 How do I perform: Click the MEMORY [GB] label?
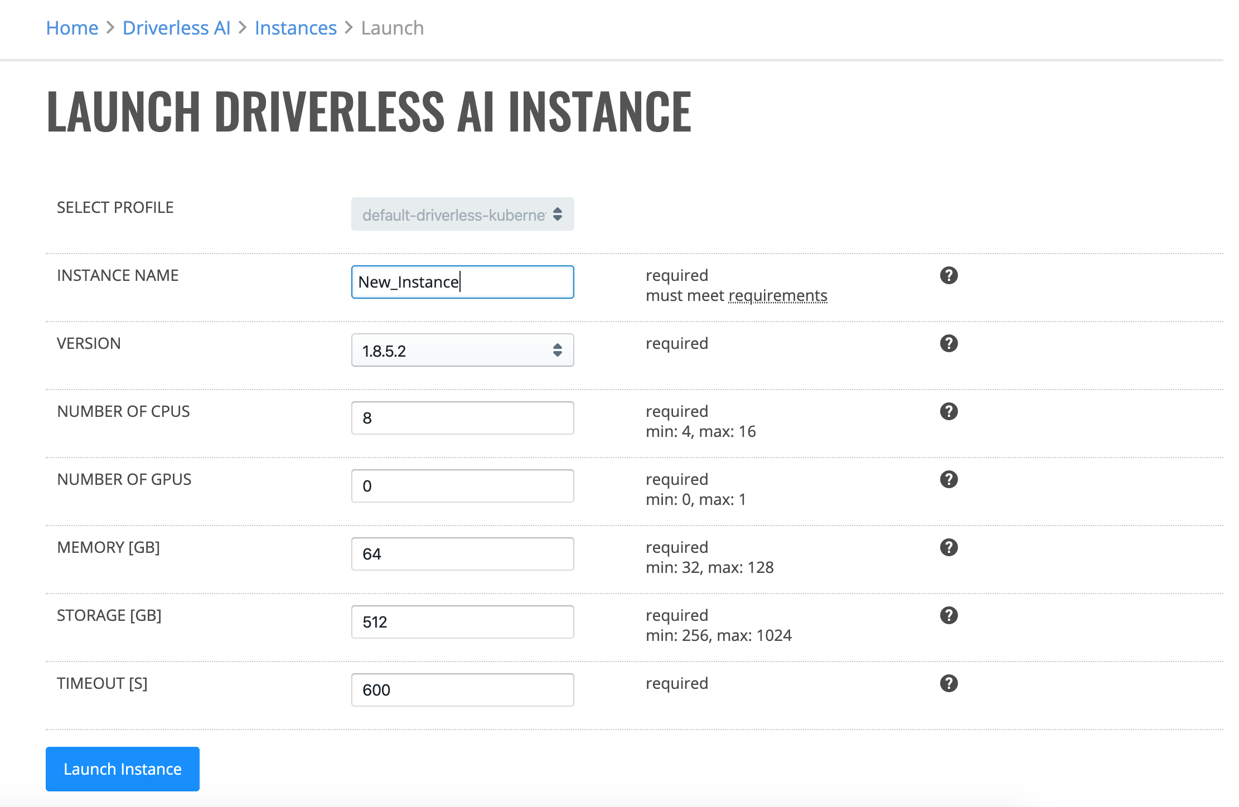(109, 547)
